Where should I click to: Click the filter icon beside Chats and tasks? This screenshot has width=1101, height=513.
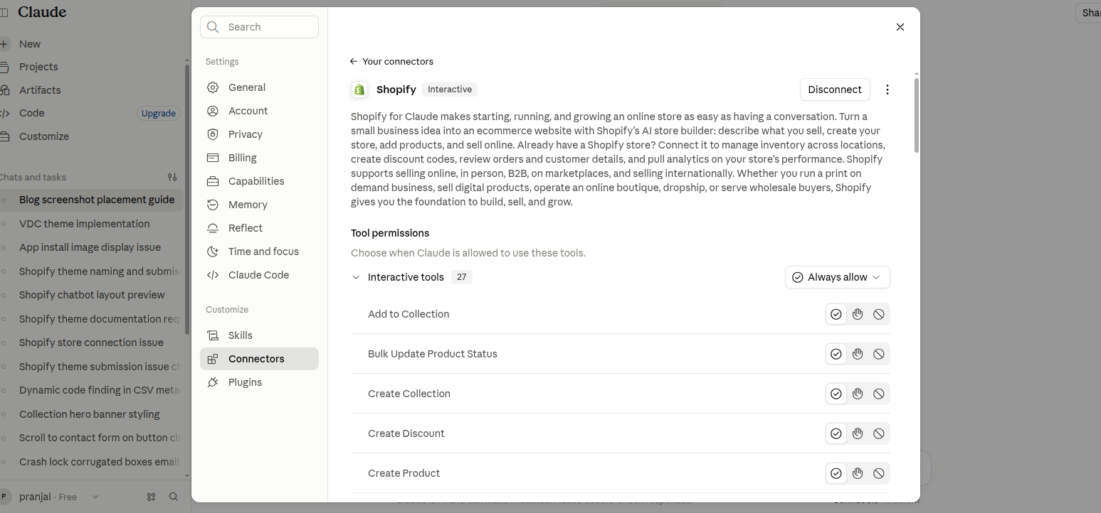pyautogui.click(x=172, y=177)
